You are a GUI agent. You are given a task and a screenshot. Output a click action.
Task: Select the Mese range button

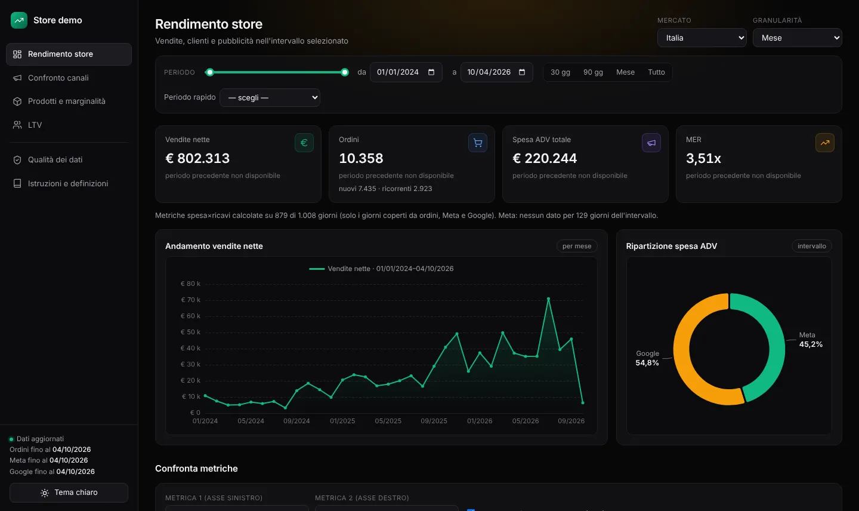coord(625,72)
